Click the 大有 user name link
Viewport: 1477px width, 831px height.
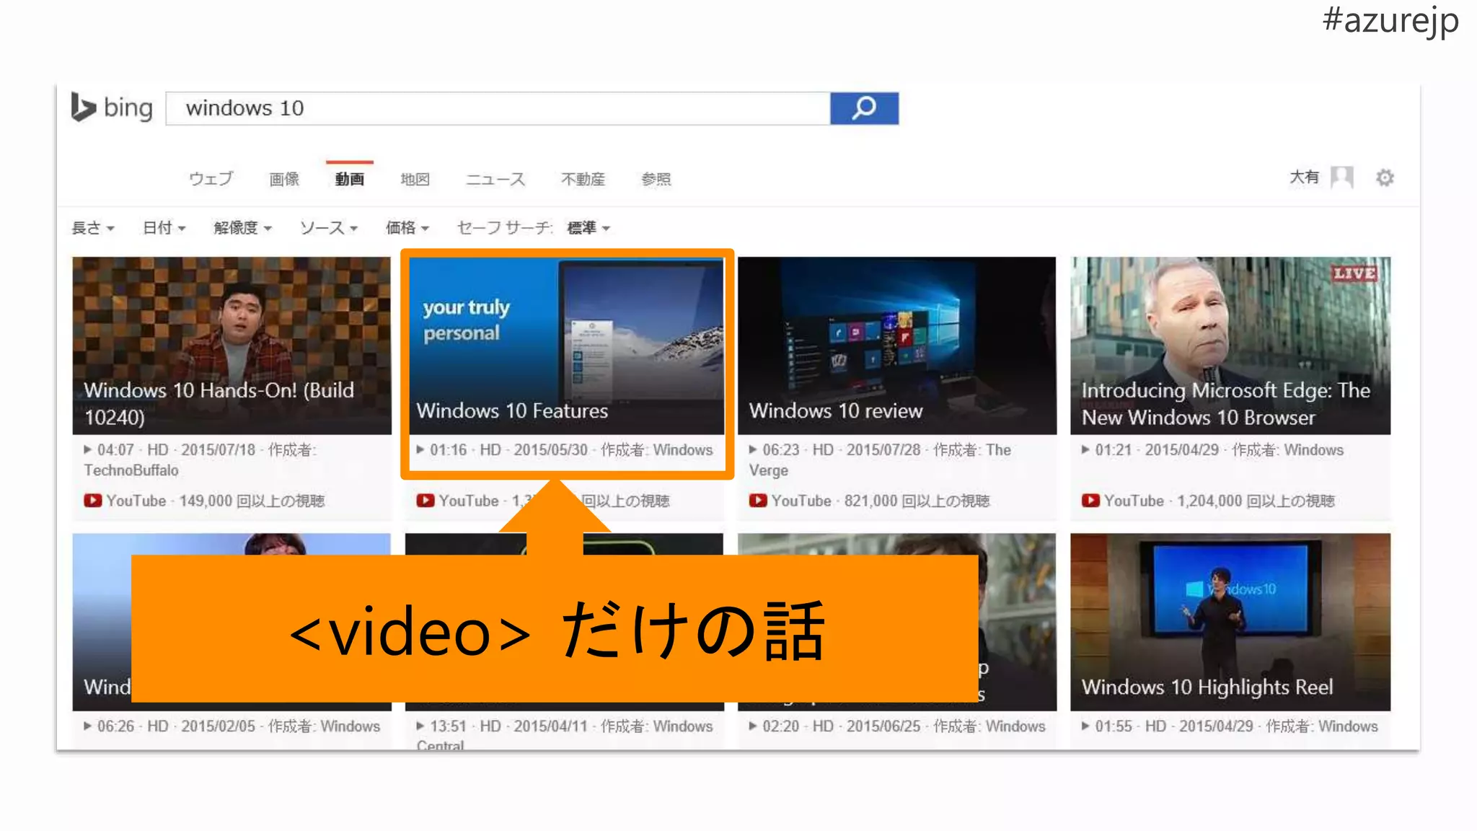pos(1303,177)
